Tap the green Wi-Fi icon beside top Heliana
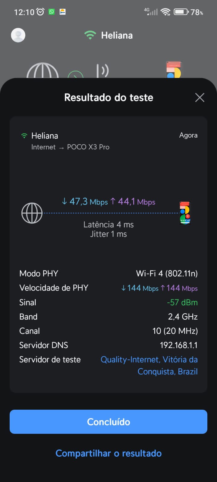The image size is (217, 482). pos(90,35)
